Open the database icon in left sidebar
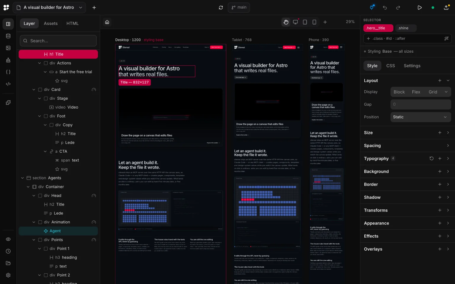The width and height of the screenshot is (455, 284). [x=8, y=36]
